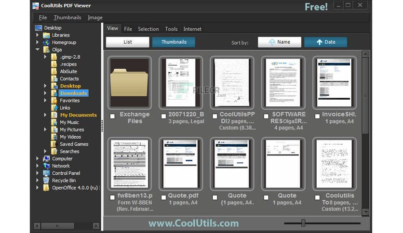
Task: Click the My Pictures folder icon
Action: (x=54, y=129)
